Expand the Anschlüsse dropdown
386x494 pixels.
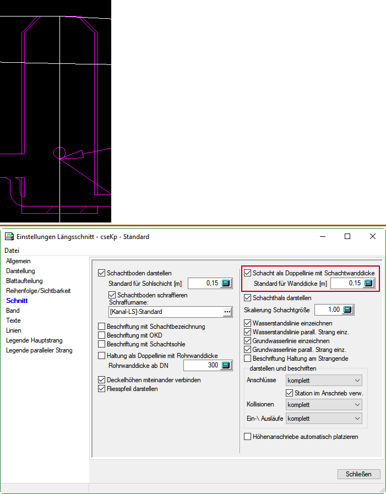[x=324, y=381]
